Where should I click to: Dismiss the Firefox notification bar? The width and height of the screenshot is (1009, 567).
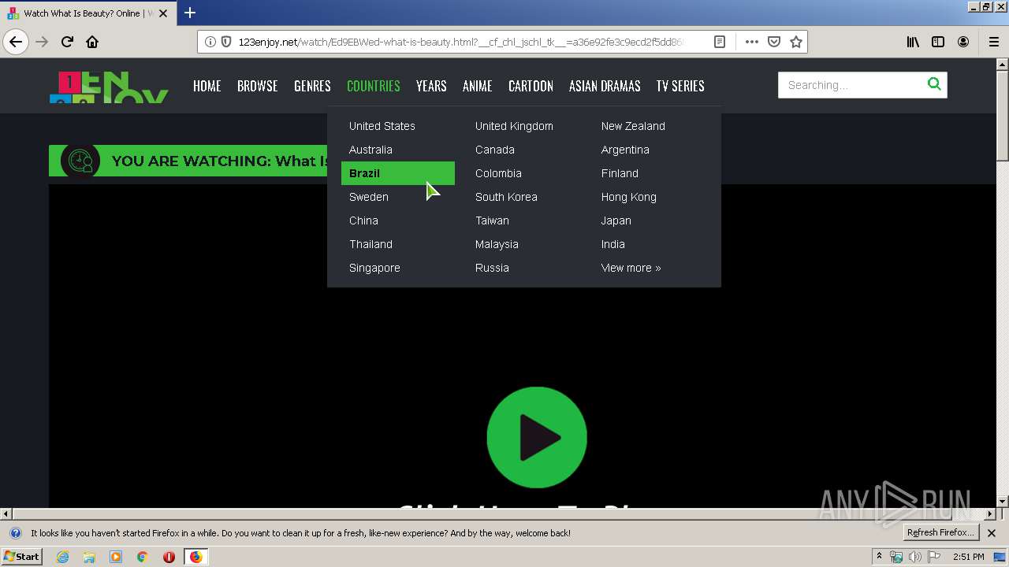[992, 533]
